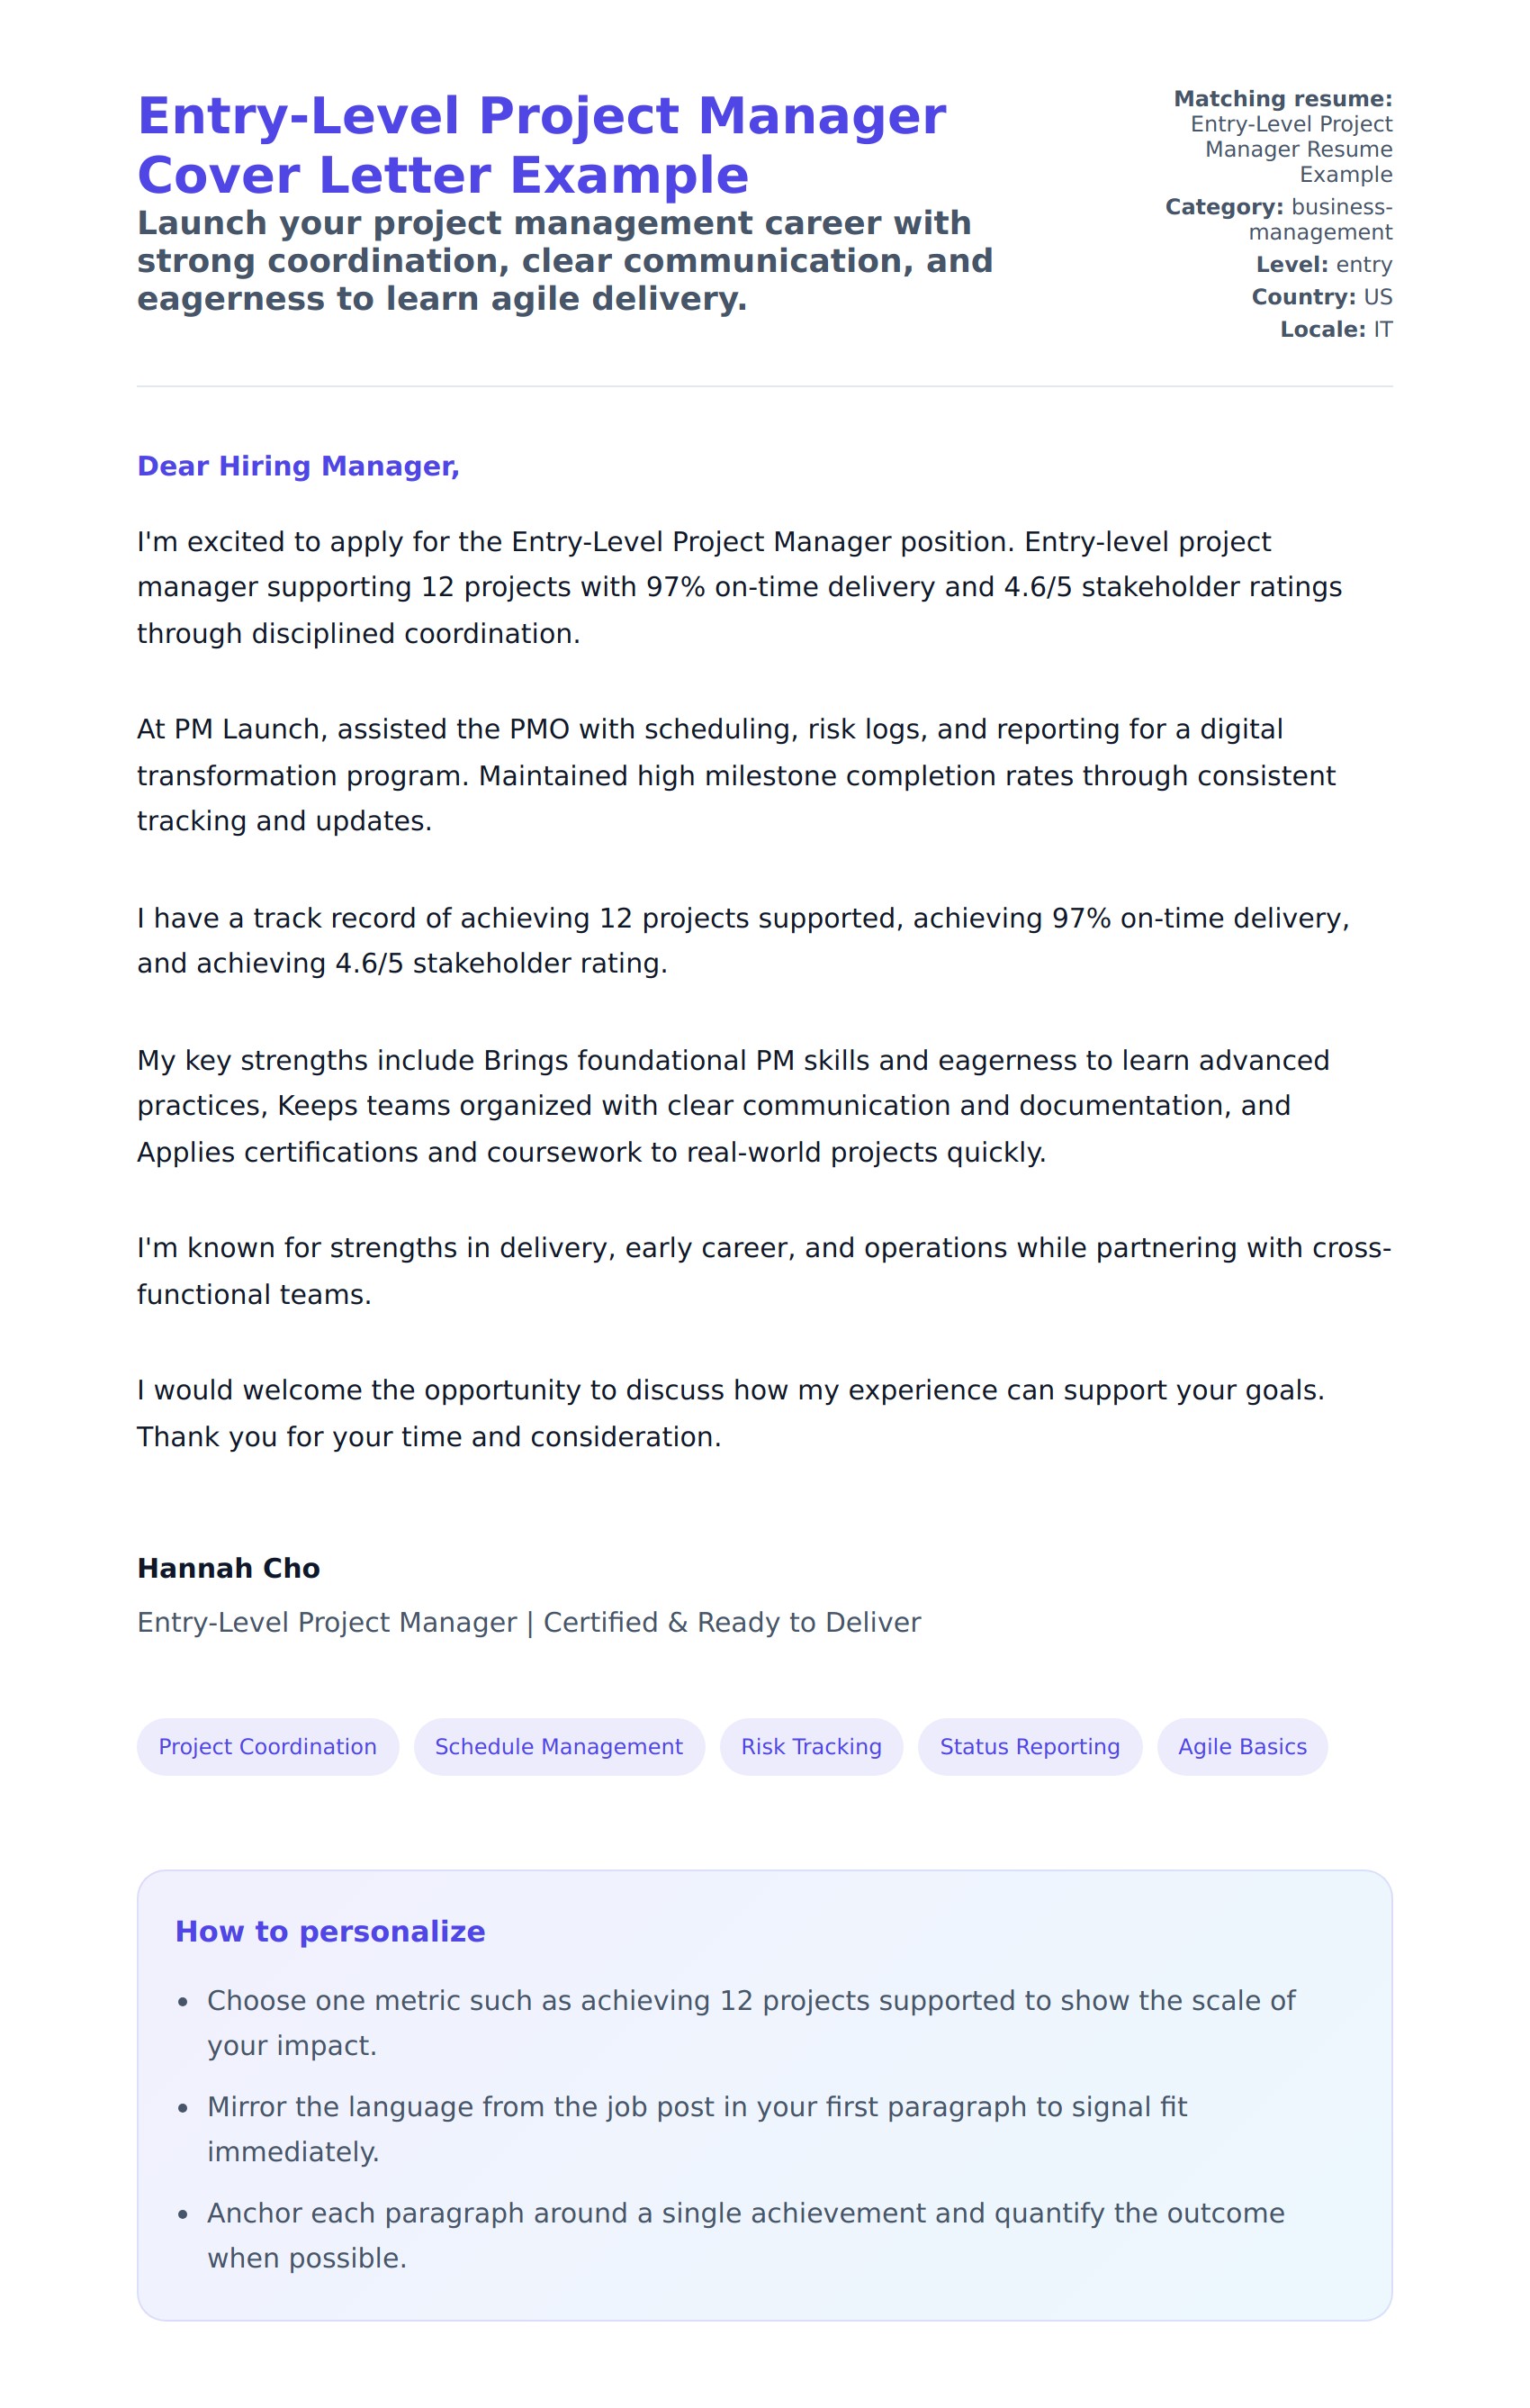The height and width of the screenshot is (2408, 1530).
Task: Select the Risk Tracking skill tag
Action: (811, 1746)
